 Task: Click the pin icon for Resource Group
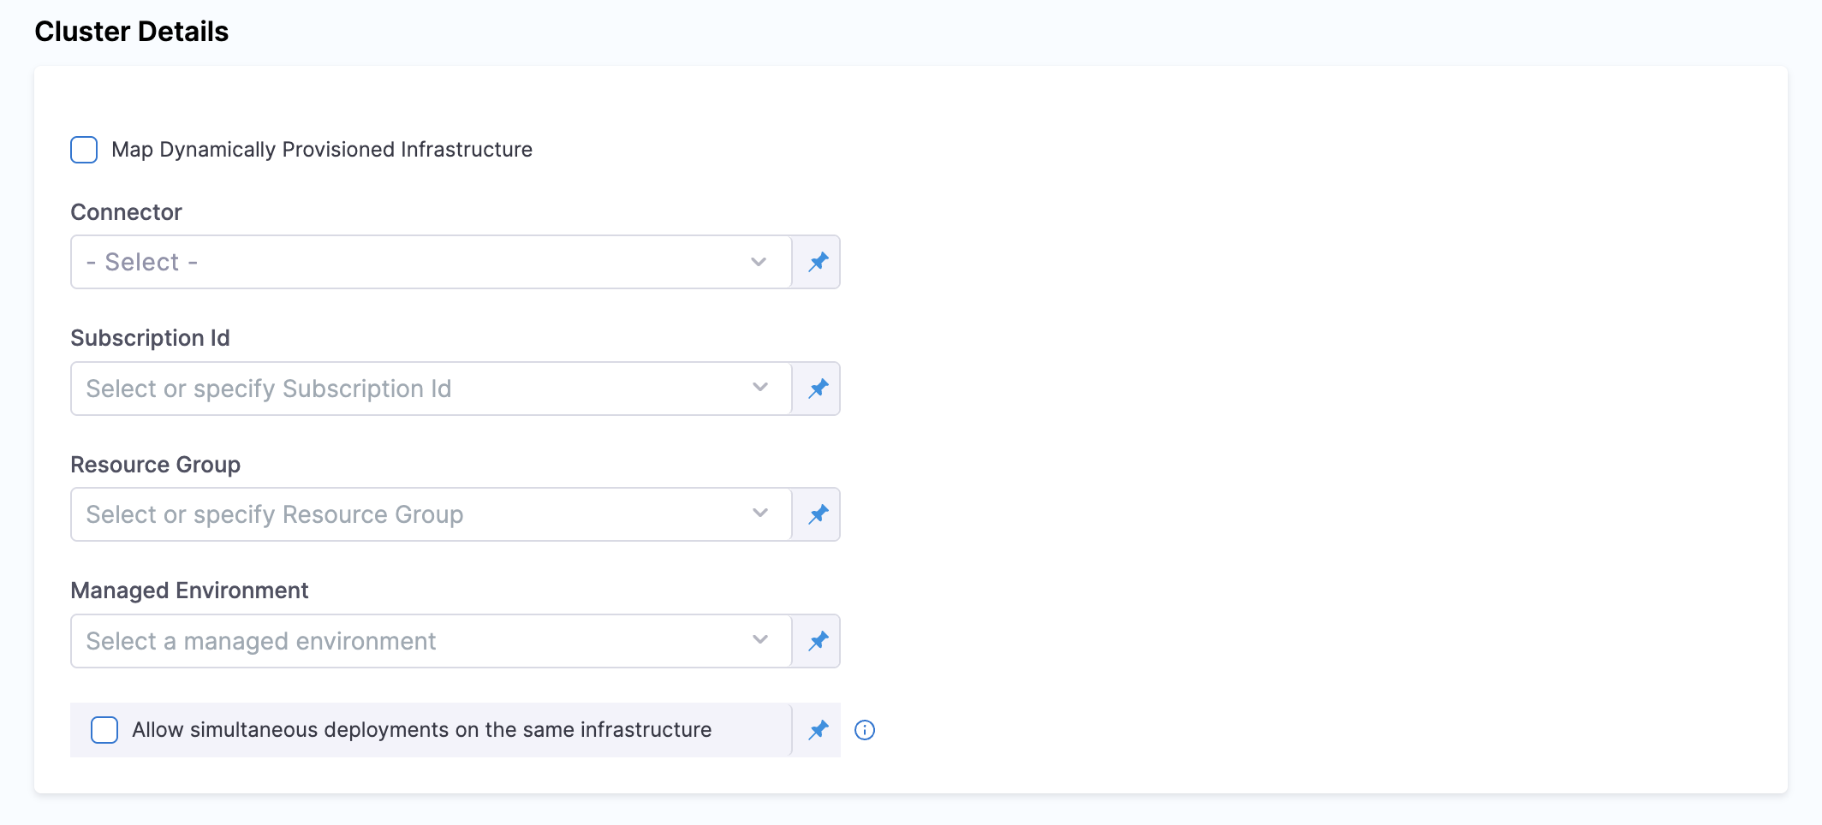tap(818, 514)
